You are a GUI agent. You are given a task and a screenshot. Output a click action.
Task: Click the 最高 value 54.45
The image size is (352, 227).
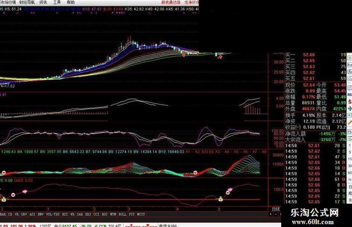coord(340,91)
